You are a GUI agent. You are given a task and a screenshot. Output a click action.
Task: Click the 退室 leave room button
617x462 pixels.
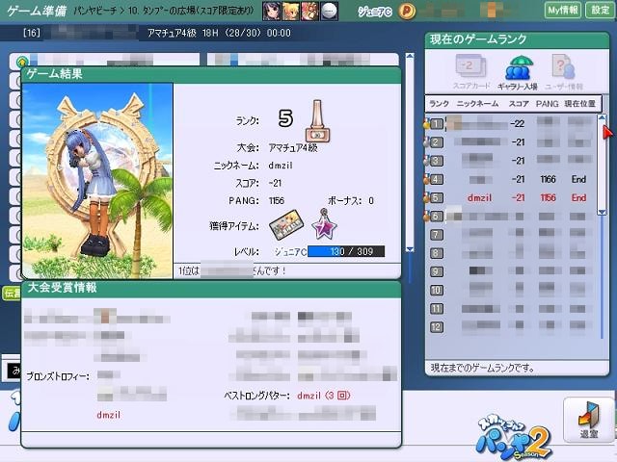[x=589, y=420]
